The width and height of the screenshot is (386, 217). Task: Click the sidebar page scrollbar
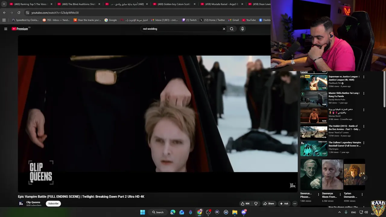[x=384, y=89]
